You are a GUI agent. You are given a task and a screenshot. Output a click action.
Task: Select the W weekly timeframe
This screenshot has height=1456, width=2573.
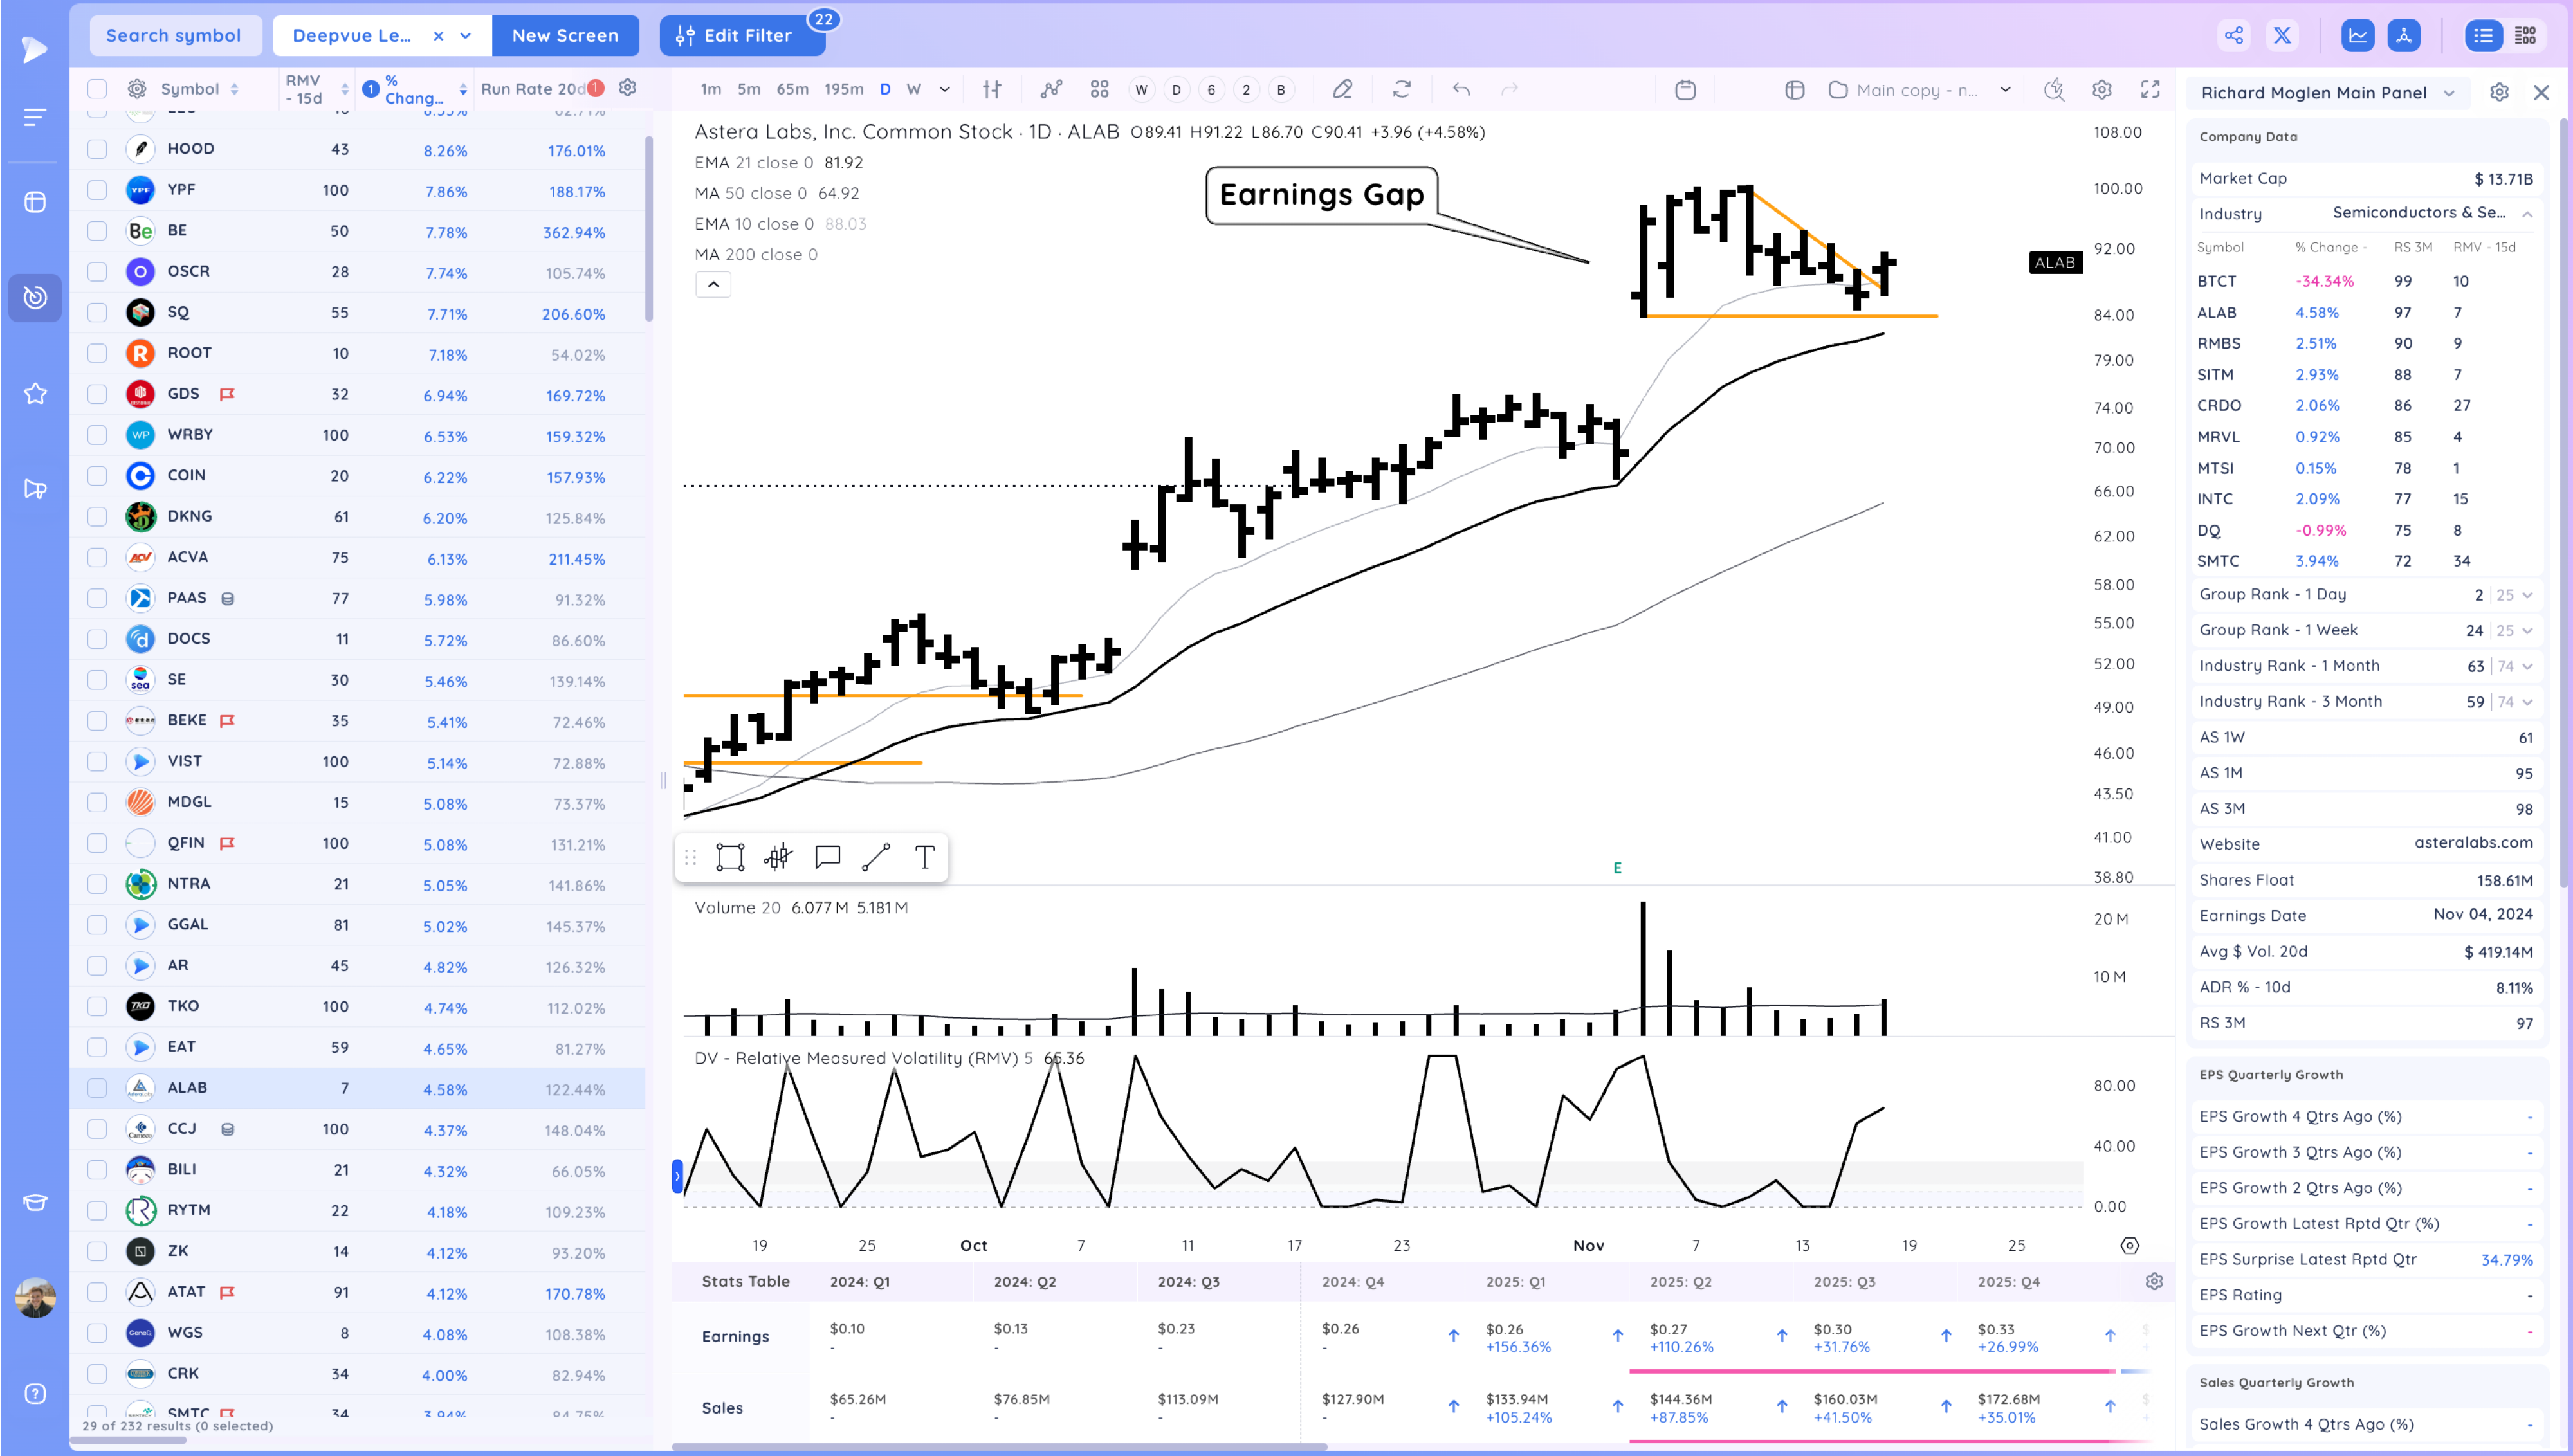[x=914, y=90]
